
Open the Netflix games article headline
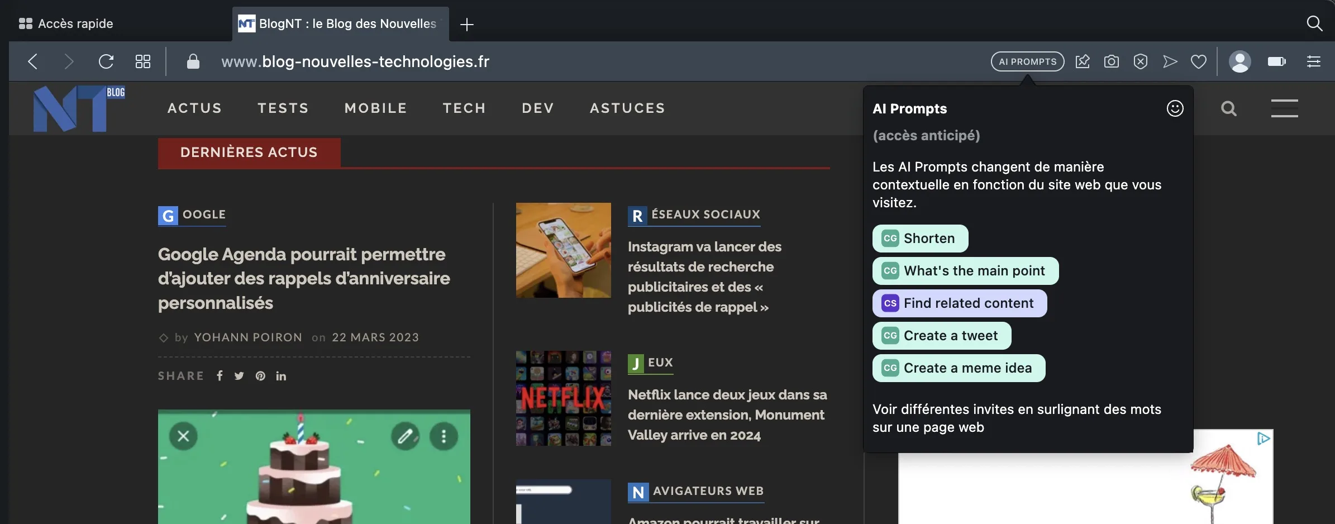click(727, 415)
